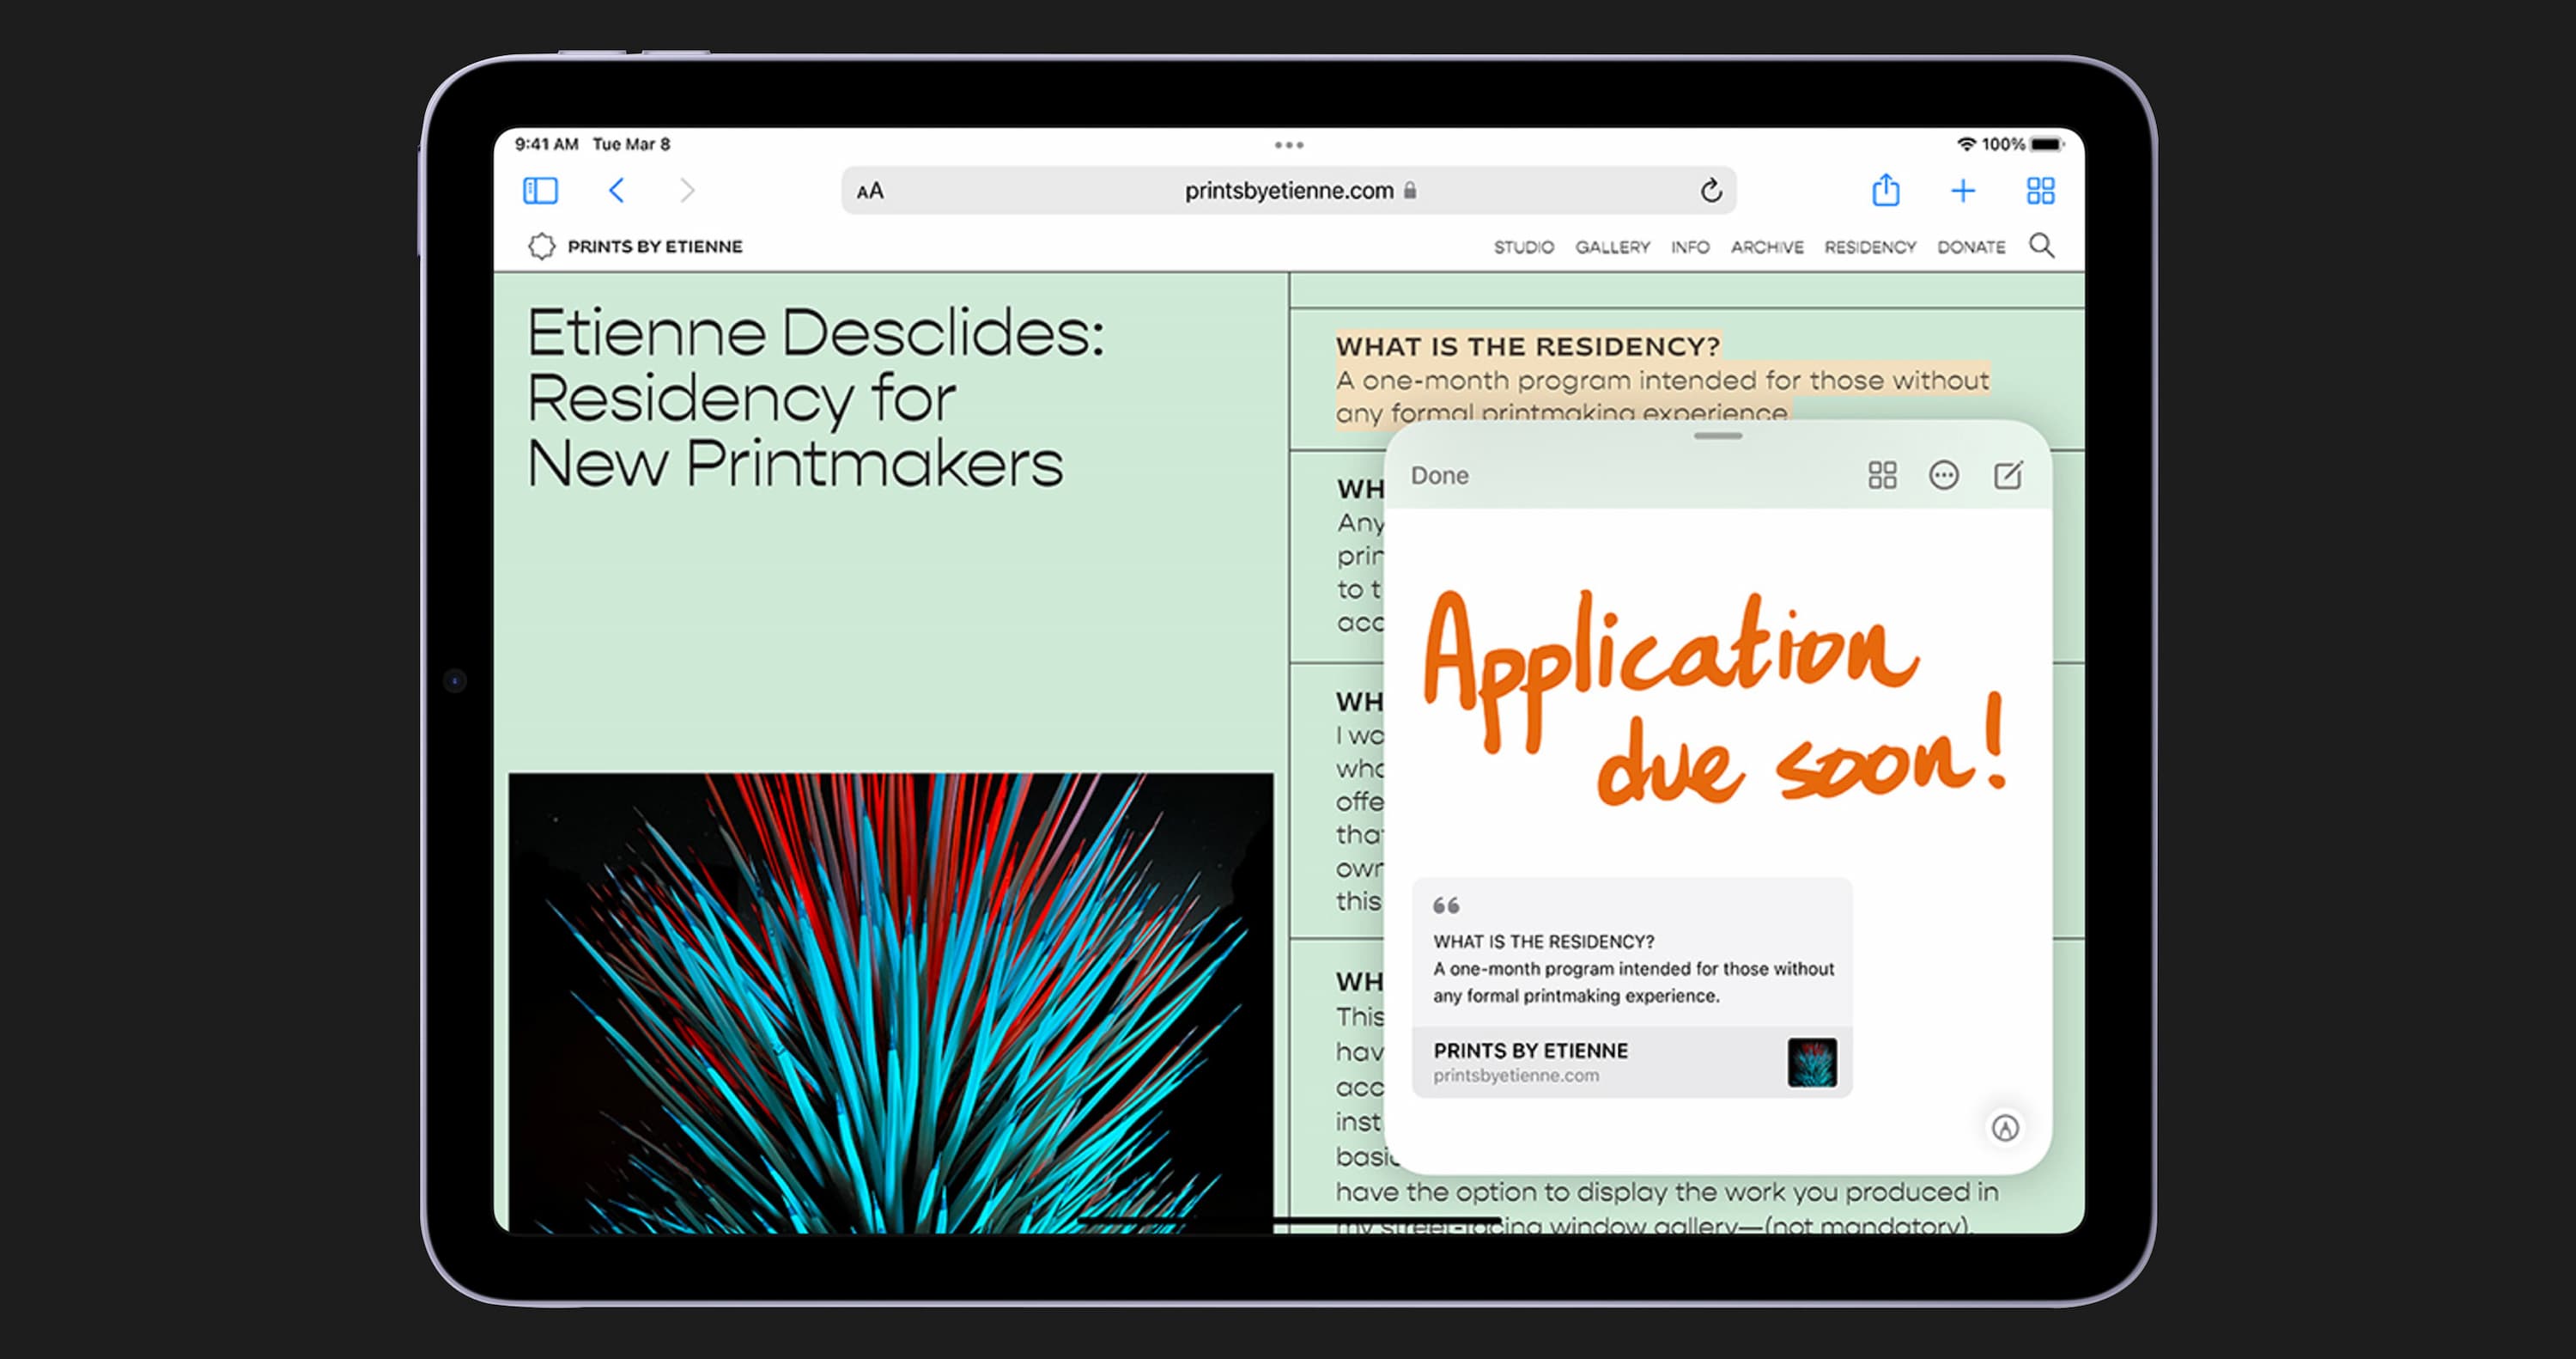Click the printsbyetienne.com address bar
The image size is (2576, 1359).
(x=1288, y=190)
